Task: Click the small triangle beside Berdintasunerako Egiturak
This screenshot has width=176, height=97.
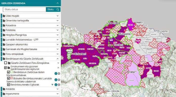Action: click(52, 85)
